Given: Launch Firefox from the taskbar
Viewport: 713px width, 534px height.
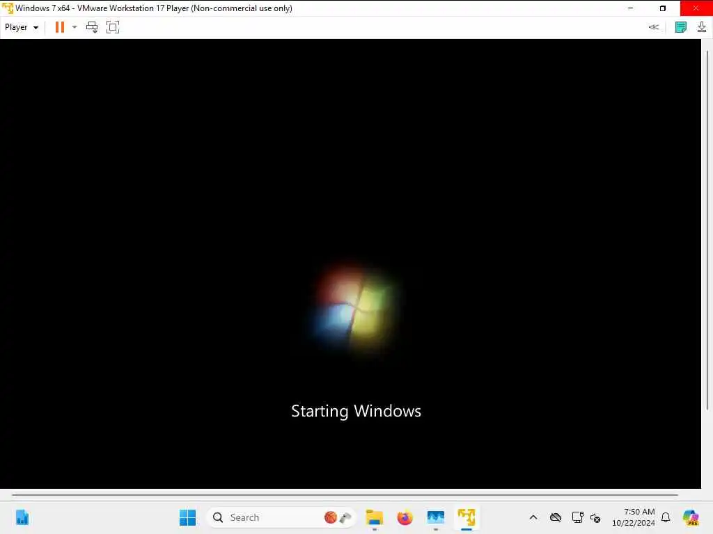Looking at the screenshot, I should 405,517.
